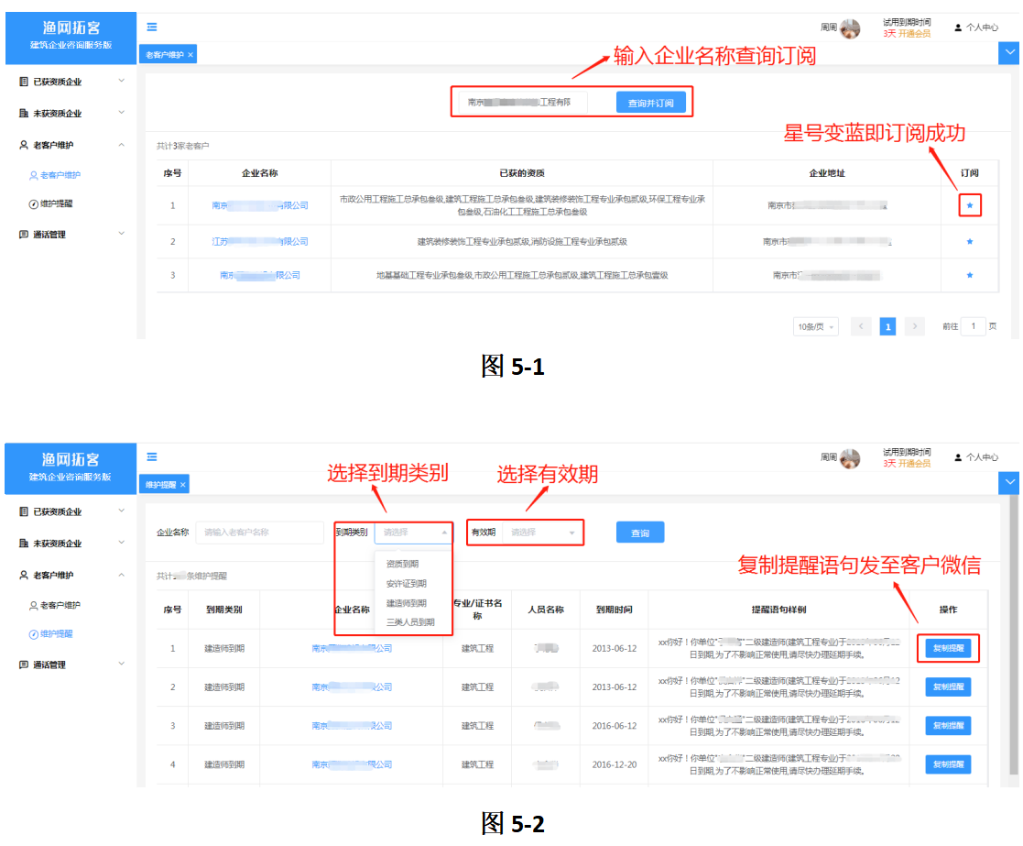Expand 未获资质企业 chevron in figure 5-1 sidebar

[x=122, y=112]
